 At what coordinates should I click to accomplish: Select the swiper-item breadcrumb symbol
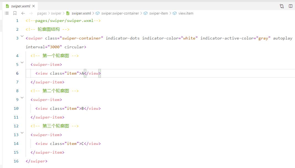pyautogui.click(x=159, y=13)
